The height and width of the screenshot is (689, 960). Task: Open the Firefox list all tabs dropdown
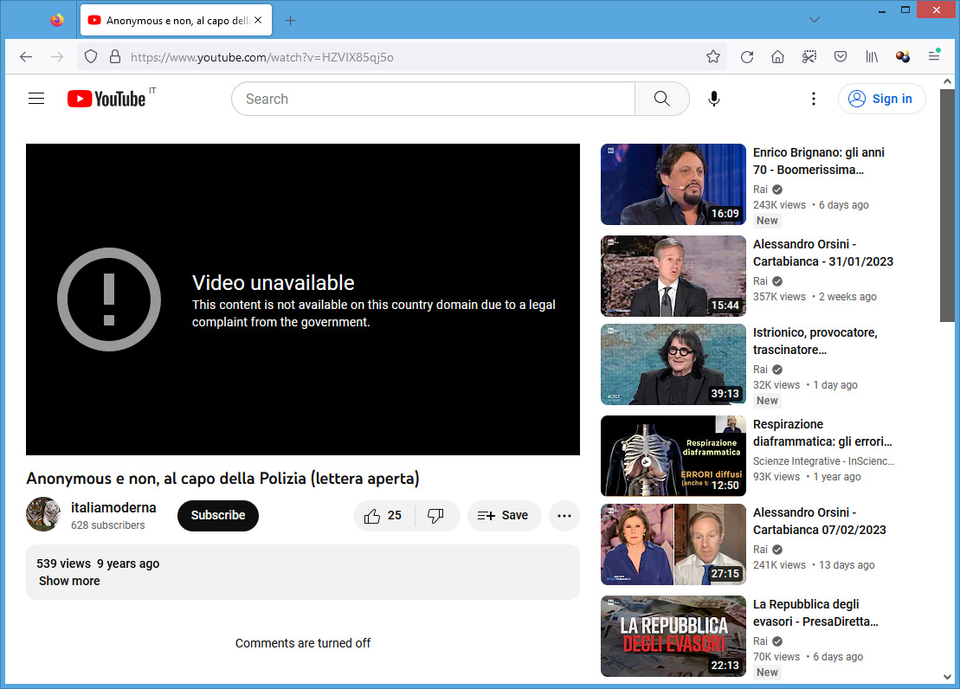[814, 20]
